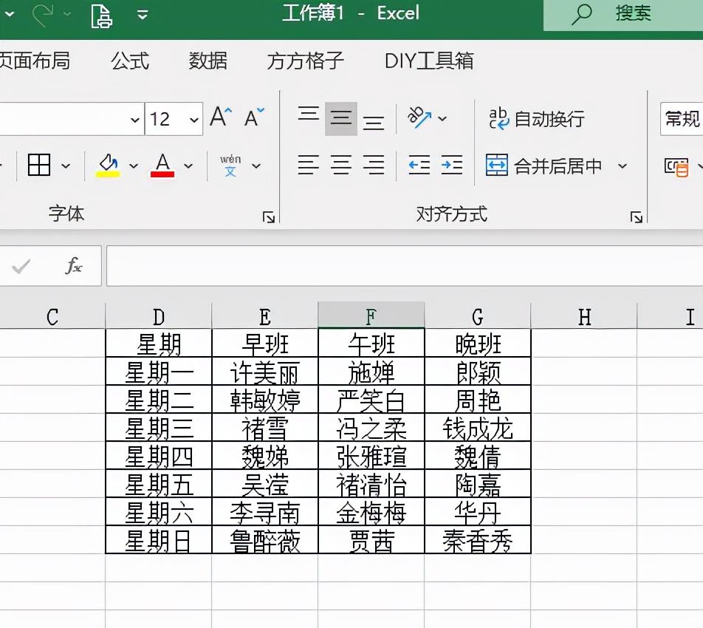Click the orientation (ab with arrow) icon

(x=421, y=116)
